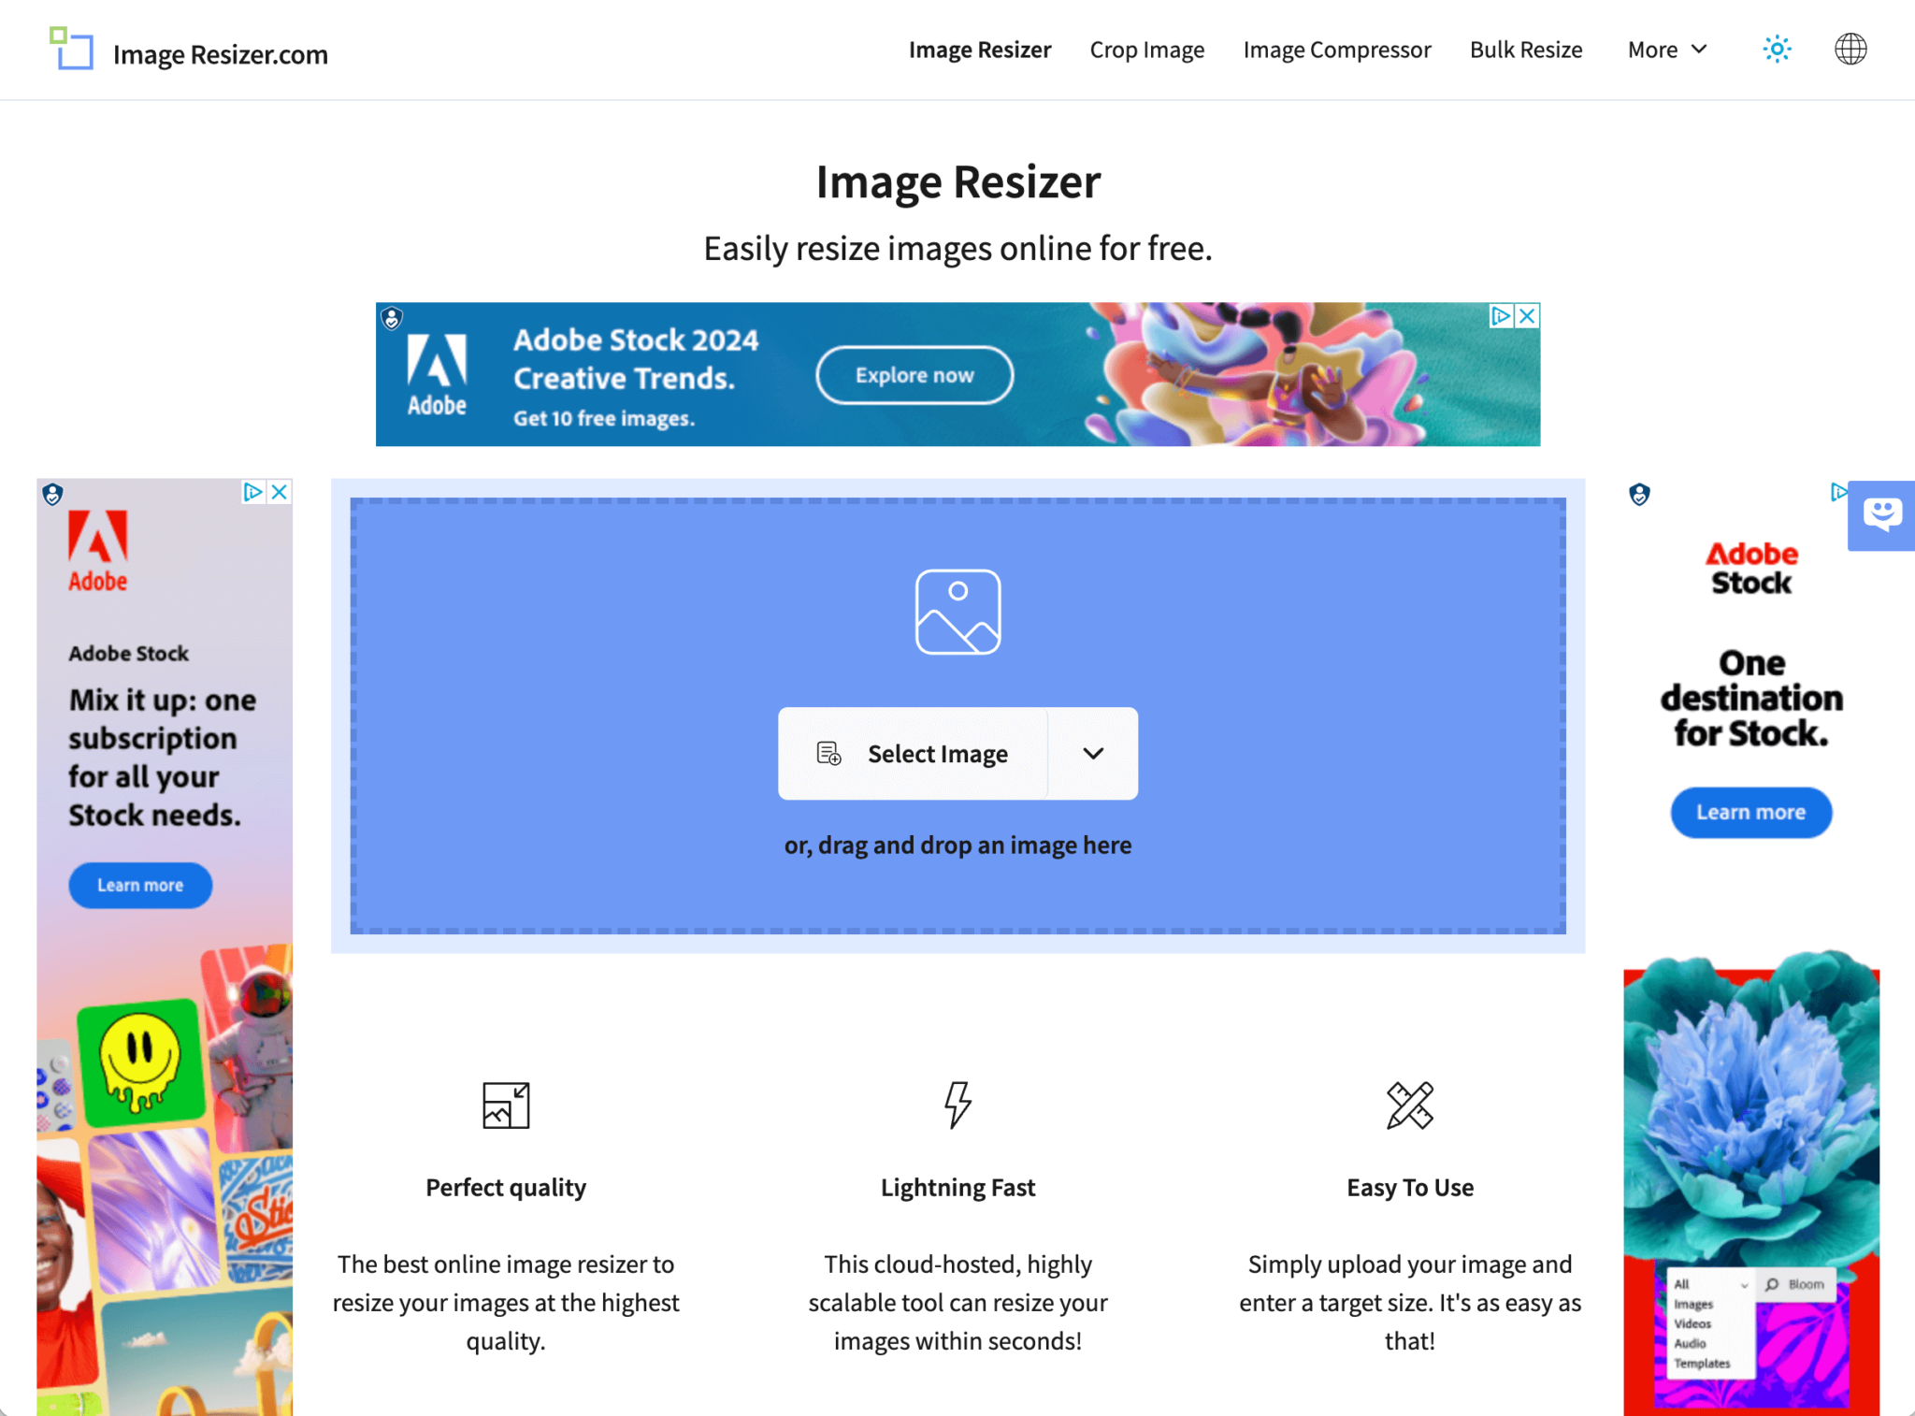Click the Lightning Fast bolt icon

(957, 1105)
